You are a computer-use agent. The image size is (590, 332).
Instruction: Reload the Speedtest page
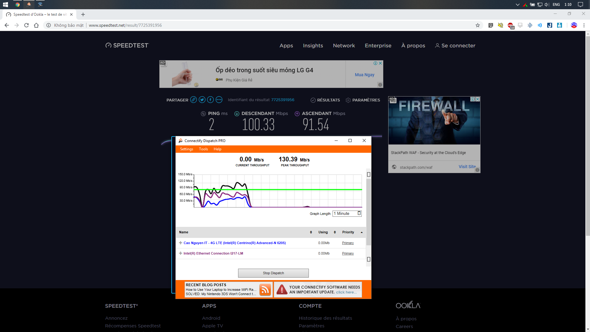pyautogui.click(x=26, y=25)
